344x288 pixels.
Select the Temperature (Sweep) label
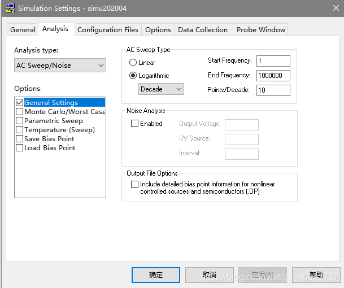coord(59,130)
